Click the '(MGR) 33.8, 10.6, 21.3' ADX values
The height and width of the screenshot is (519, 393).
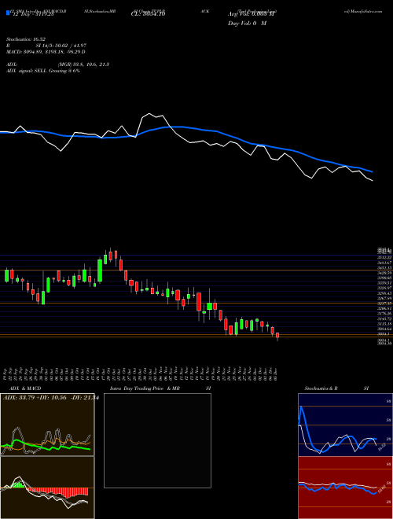[83, 64]
